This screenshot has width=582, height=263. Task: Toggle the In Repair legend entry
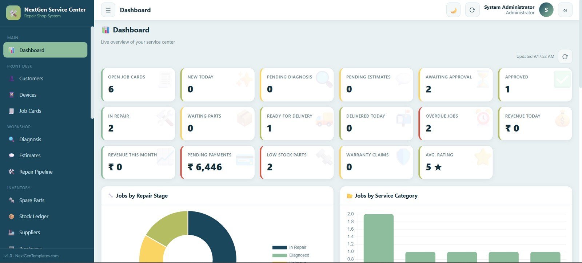[289, 247]
